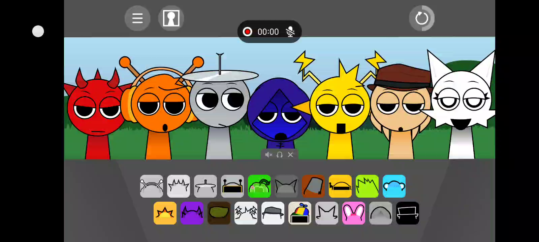Pick the white spiky hair sound icon
The width and height of the screenshot is (539, 242).
point(179,186)
